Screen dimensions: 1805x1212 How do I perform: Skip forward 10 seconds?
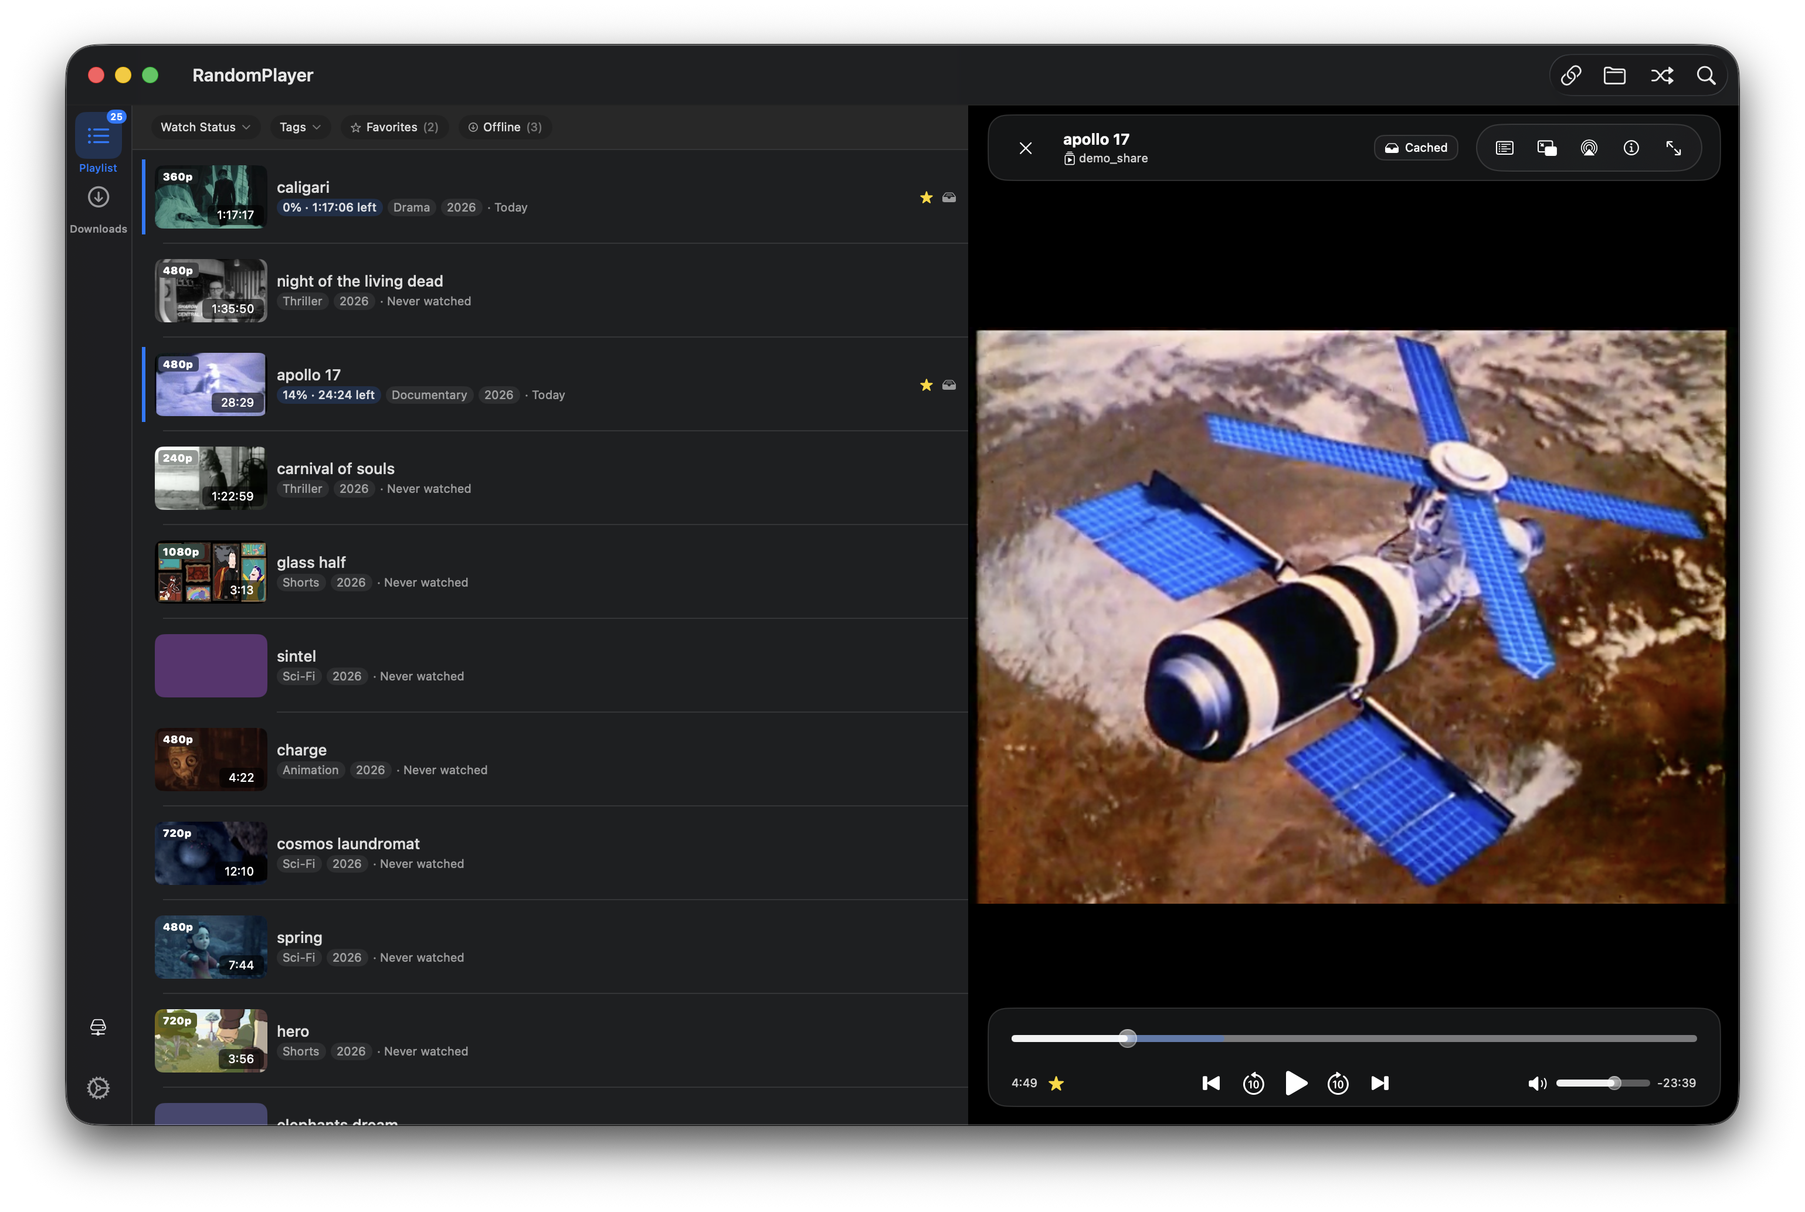pyautogui.click(x=1338, y=1084)
